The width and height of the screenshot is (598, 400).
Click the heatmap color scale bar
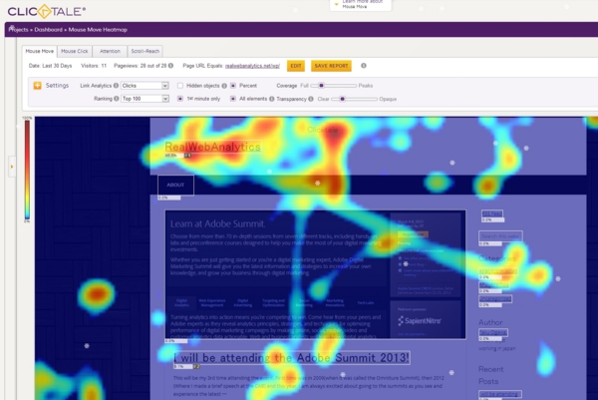[27, 170]
